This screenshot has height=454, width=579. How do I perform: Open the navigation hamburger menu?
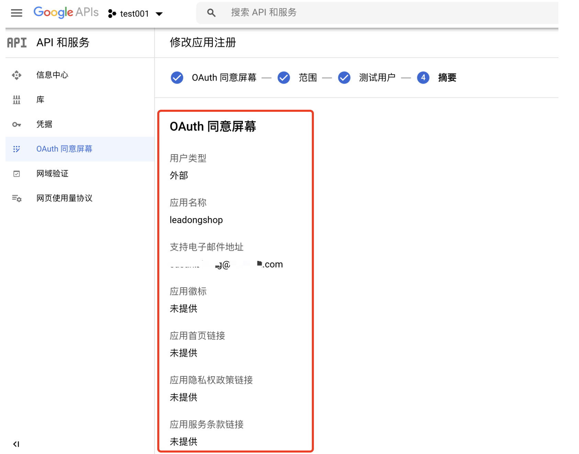(16, 13)
